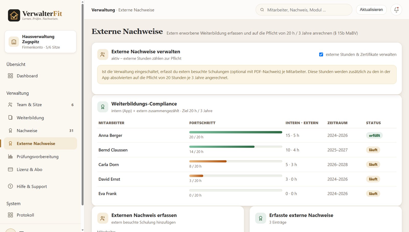The width and height of the screenshot is (409, 232).
Task: Uncheck externe Stunden & Zertifikate verwalten
Action: pos(321,54)
